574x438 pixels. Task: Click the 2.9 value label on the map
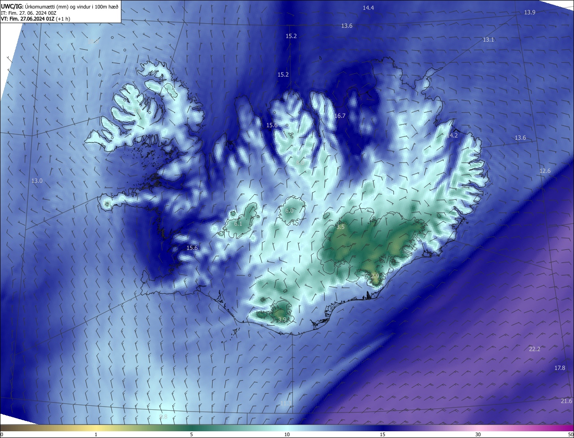[374, 276]
